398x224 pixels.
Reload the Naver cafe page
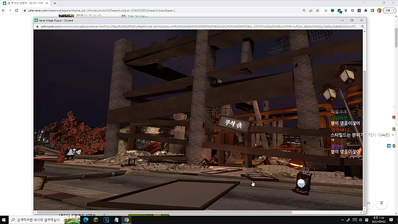[16, 10]
